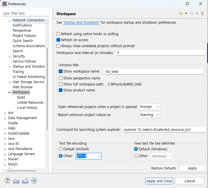Viewport: 208px width, 188px height.
Task: Select Install/Update in the tree
Action: pos(19,133)
